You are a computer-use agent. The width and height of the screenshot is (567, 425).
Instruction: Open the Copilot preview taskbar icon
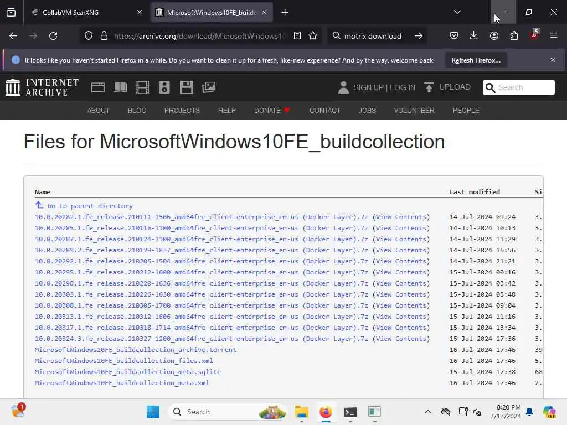pos(549,412)
